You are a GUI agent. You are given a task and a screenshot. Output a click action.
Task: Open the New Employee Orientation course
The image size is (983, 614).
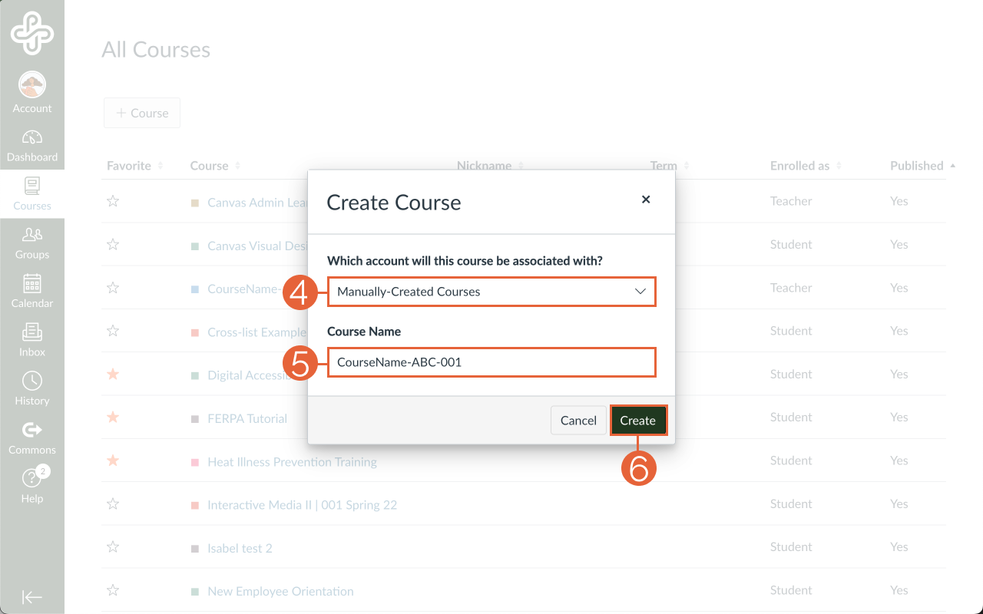280,592
